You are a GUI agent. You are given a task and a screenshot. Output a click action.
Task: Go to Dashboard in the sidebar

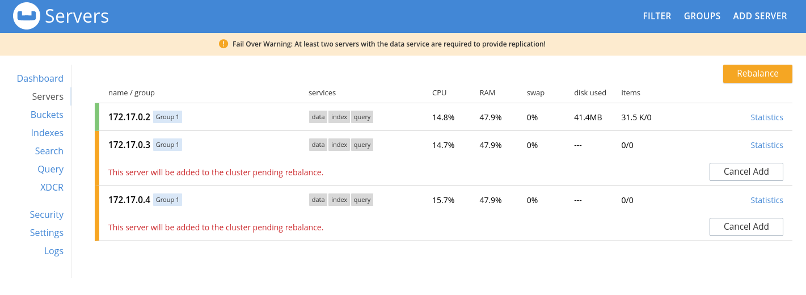(40, 78)
